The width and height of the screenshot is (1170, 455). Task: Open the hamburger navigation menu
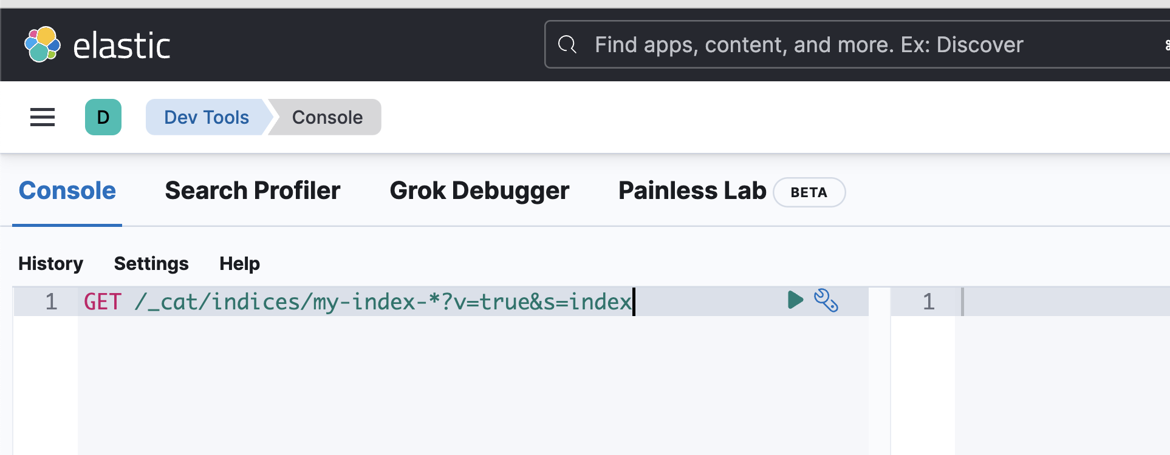(x=43, y=117)
